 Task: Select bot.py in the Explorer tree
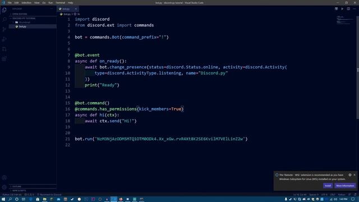click(33, 26)
